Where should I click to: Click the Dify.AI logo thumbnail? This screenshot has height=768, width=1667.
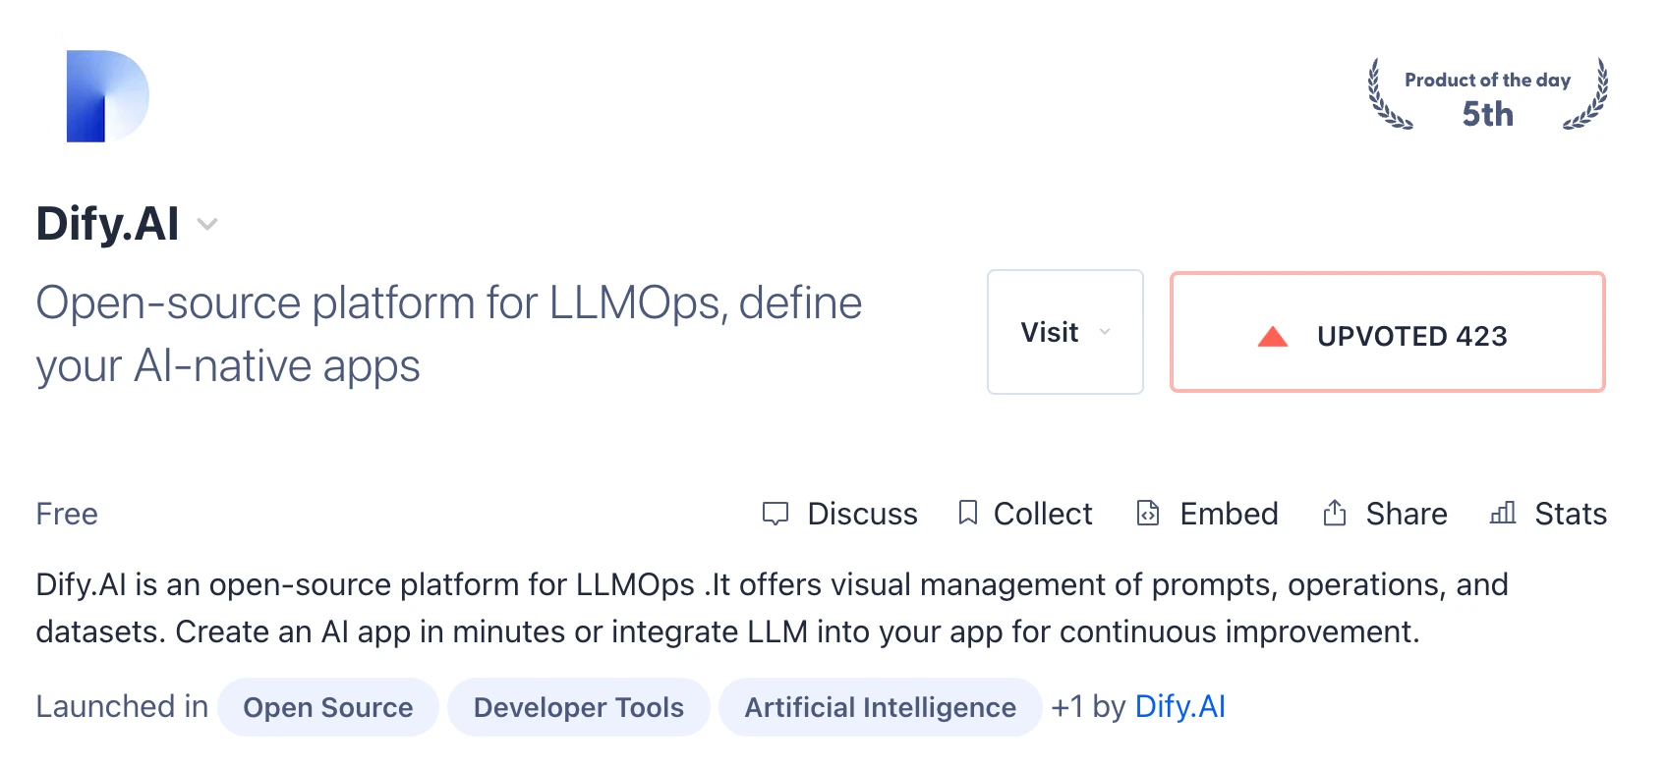(107, 96)
